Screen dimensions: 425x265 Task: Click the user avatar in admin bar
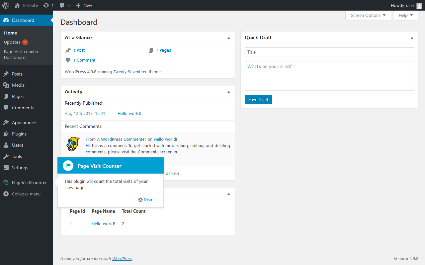[419, 5]
